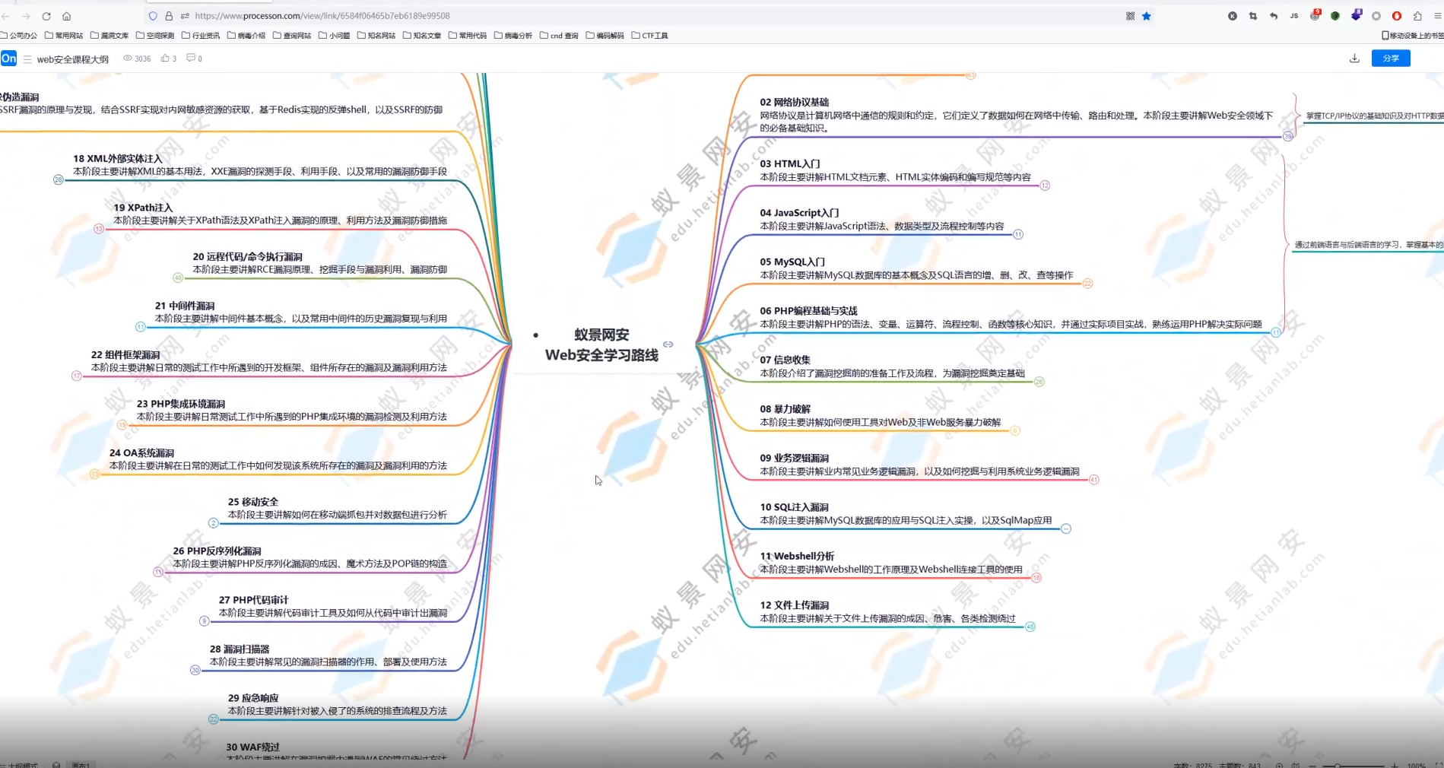
Task: Click the download icon next to 分享
Action: [1354, 59]
